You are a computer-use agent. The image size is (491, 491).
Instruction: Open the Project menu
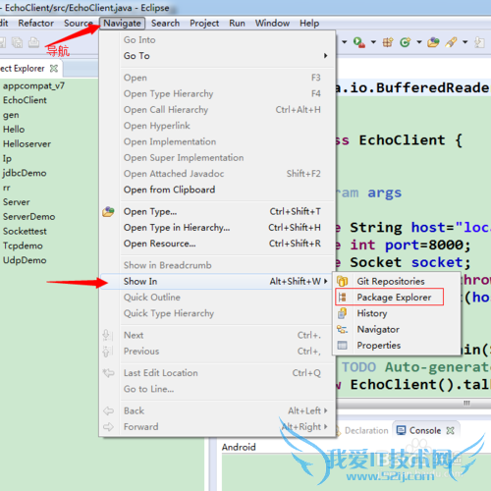pyautogui.click(x=204, y=24)
